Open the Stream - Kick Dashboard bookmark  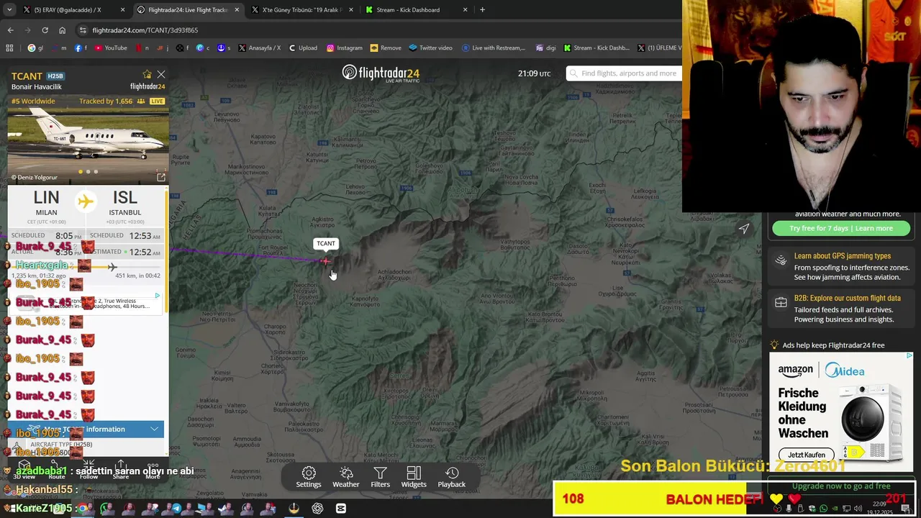coord(596,48)
